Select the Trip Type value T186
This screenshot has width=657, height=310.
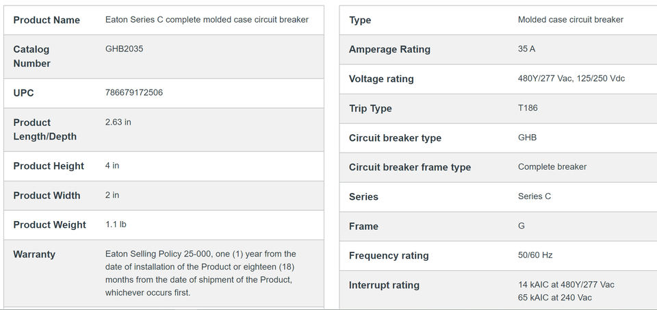point(528,108)
